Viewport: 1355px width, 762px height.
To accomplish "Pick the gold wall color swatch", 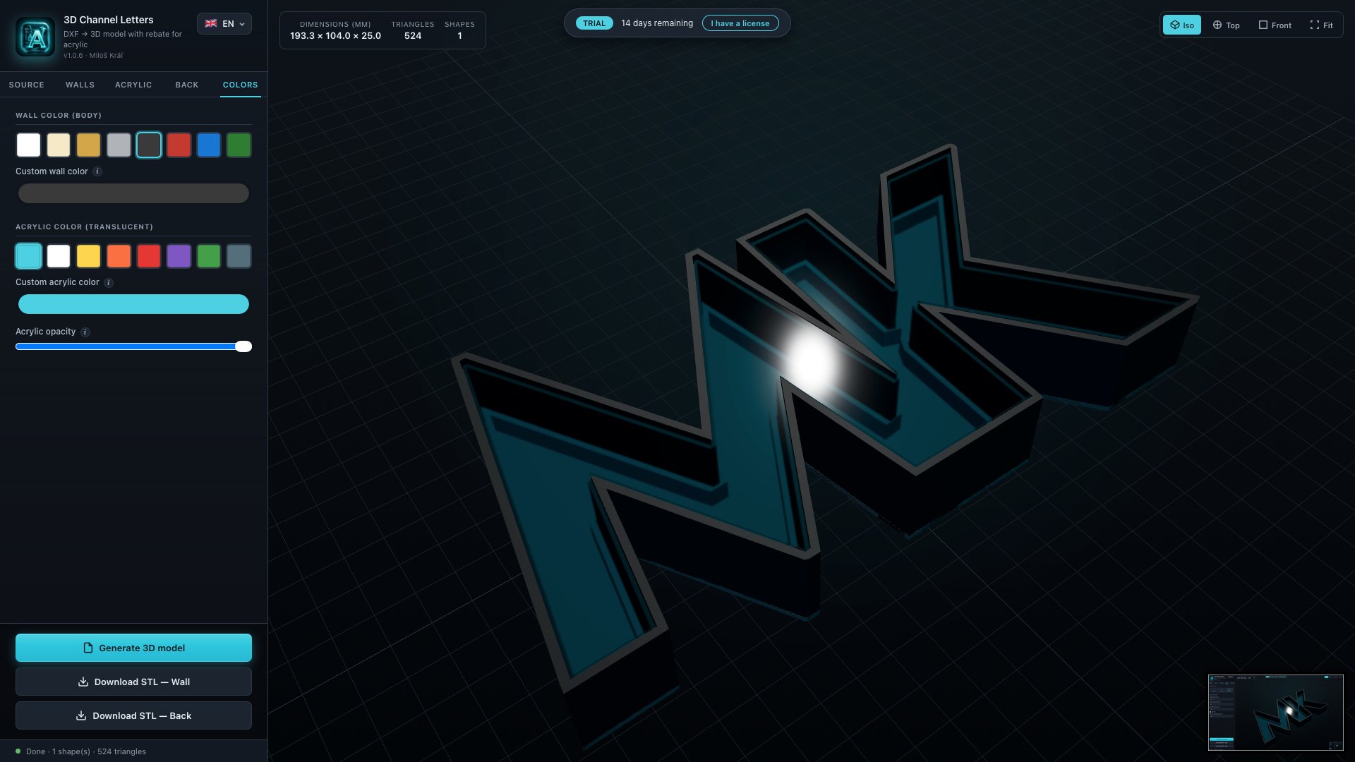I will tap(89, 145).
